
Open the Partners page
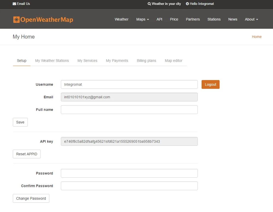193,19
